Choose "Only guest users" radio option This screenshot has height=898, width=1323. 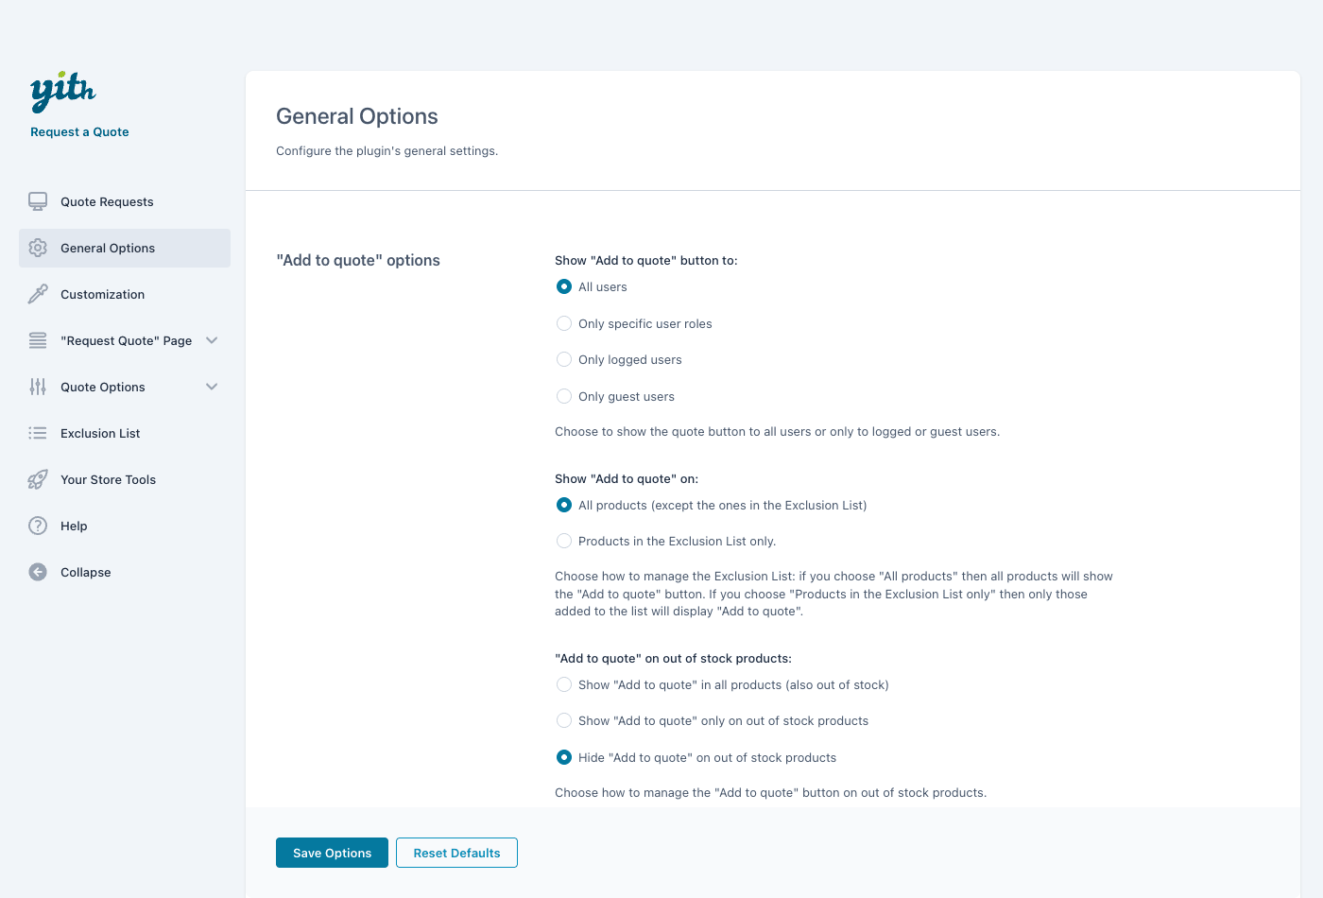coord(564,396)
